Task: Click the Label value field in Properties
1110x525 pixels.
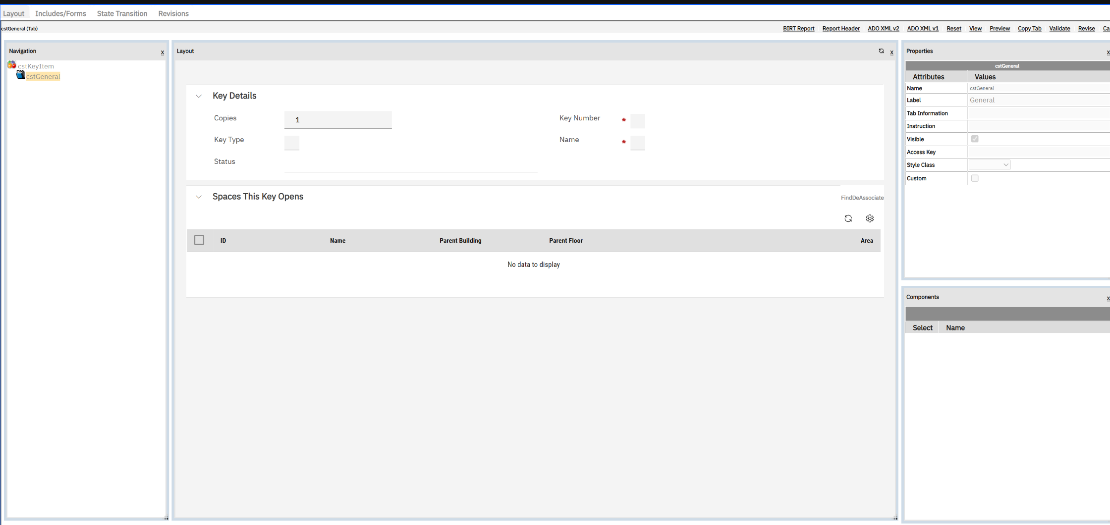Action: (x=1039, y=100)
